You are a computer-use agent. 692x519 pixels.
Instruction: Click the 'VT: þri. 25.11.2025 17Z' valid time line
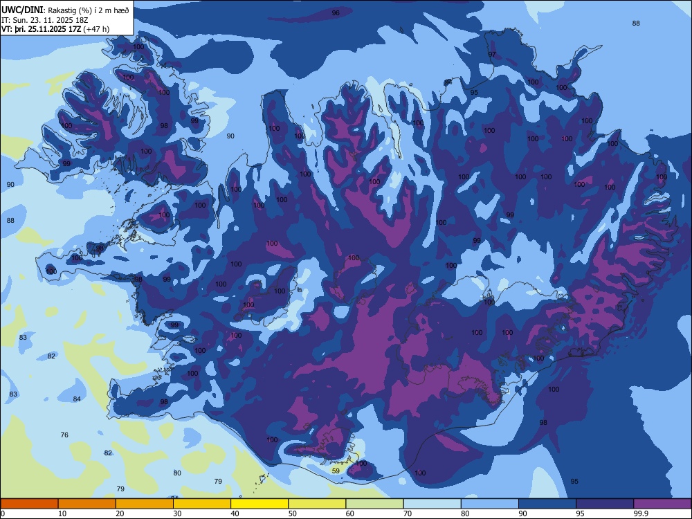click(x=41, y=29)
